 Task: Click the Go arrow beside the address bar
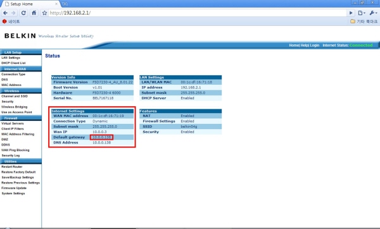click(351, 13)
